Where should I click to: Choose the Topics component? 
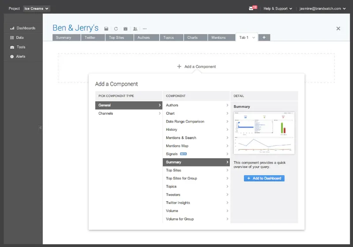tap(196, 186)
